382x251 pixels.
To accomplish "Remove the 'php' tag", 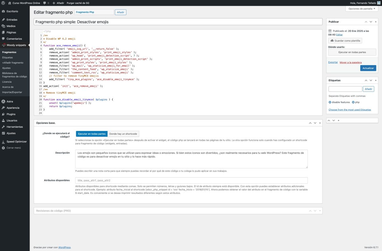I will [x=353, y=102].
